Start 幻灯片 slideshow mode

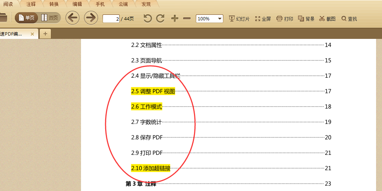239,19
